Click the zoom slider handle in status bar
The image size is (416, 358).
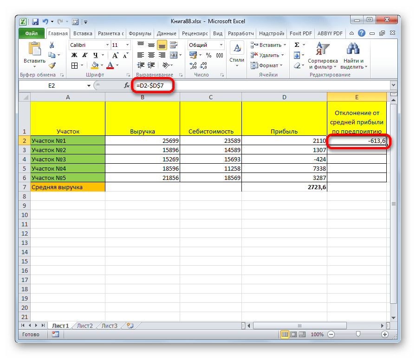[x=357, y=334]
